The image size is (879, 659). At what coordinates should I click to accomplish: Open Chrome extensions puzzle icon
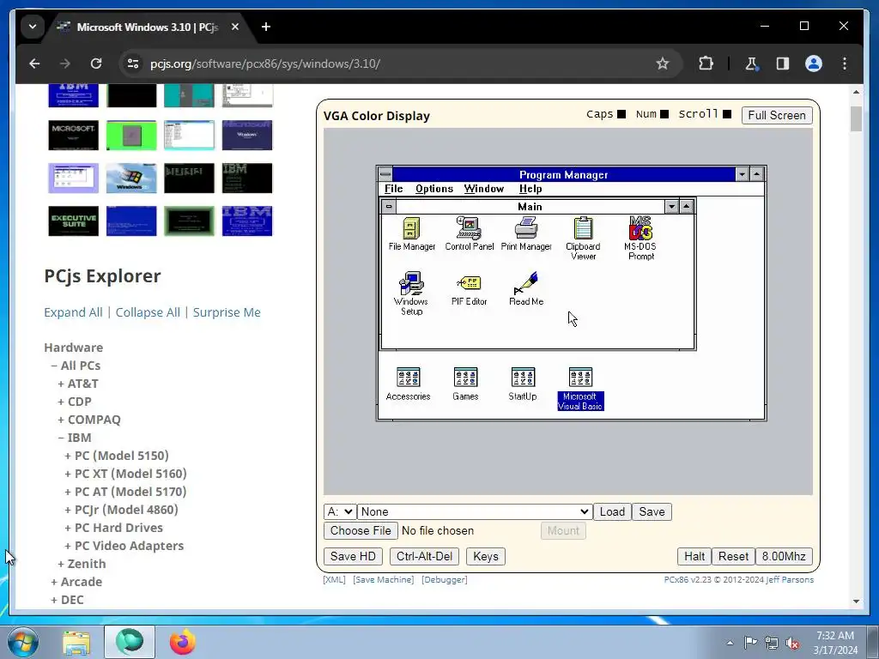pos(706,63)
